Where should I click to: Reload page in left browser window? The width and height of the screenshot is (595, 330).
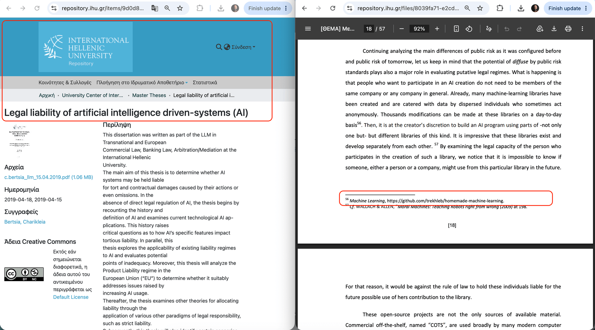pos(37,8)
